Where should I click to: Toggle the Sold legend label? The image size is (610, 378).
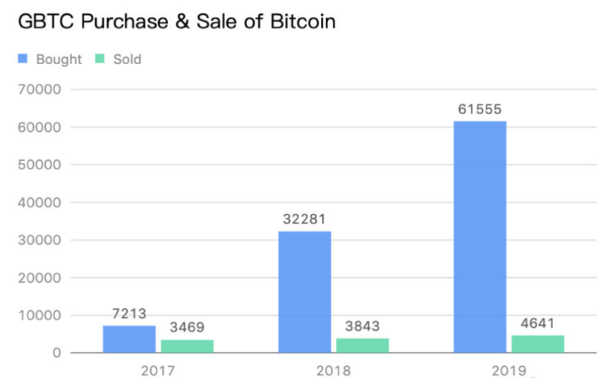(127, 59)
